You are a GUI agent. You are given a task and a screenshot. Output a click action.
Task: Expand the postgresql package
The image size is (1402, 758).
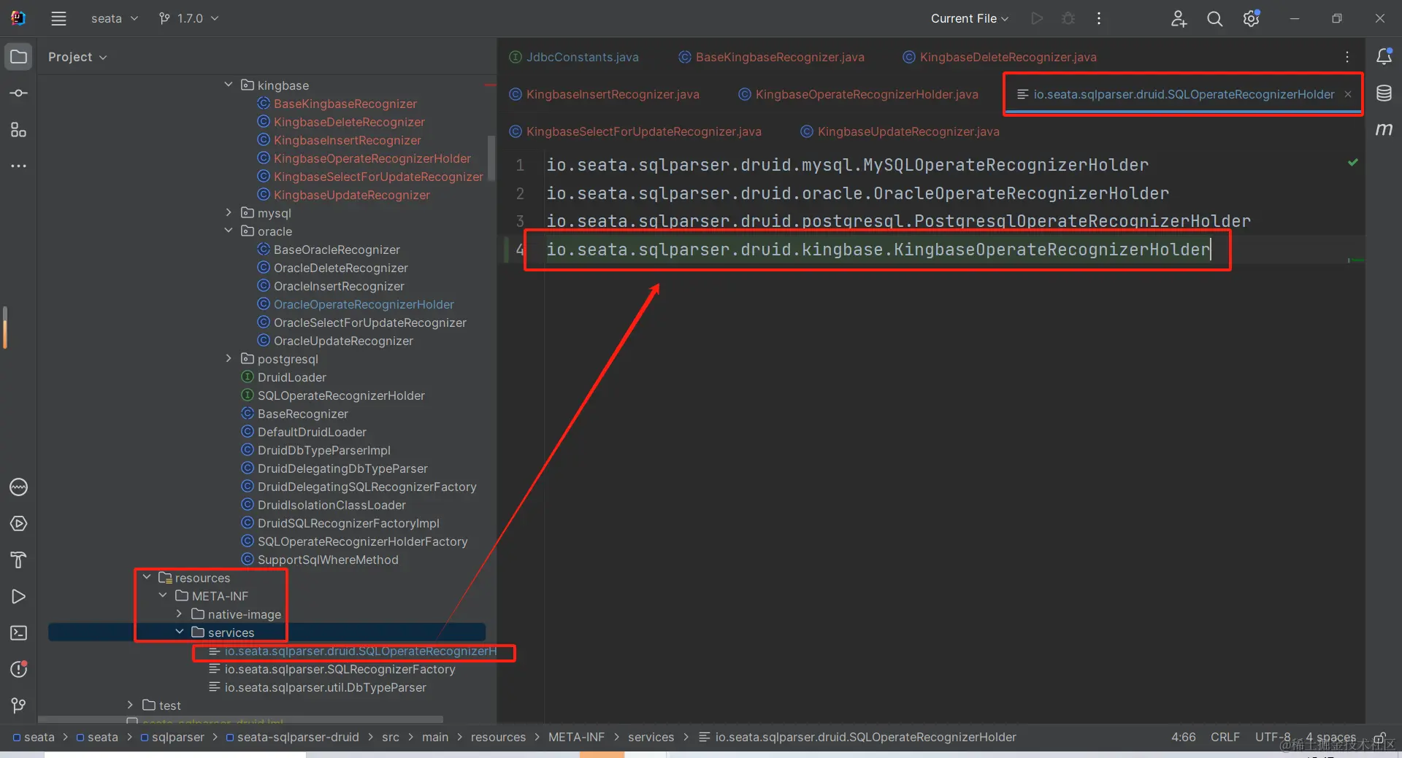point(229,358)
